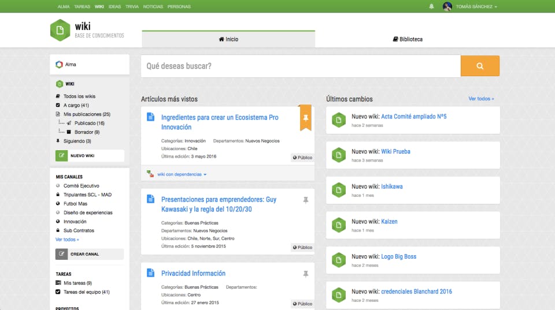The width and height of the screenshot is (555, 310).
Task: Open Todos los wikis
Action: tap(79, 96)
